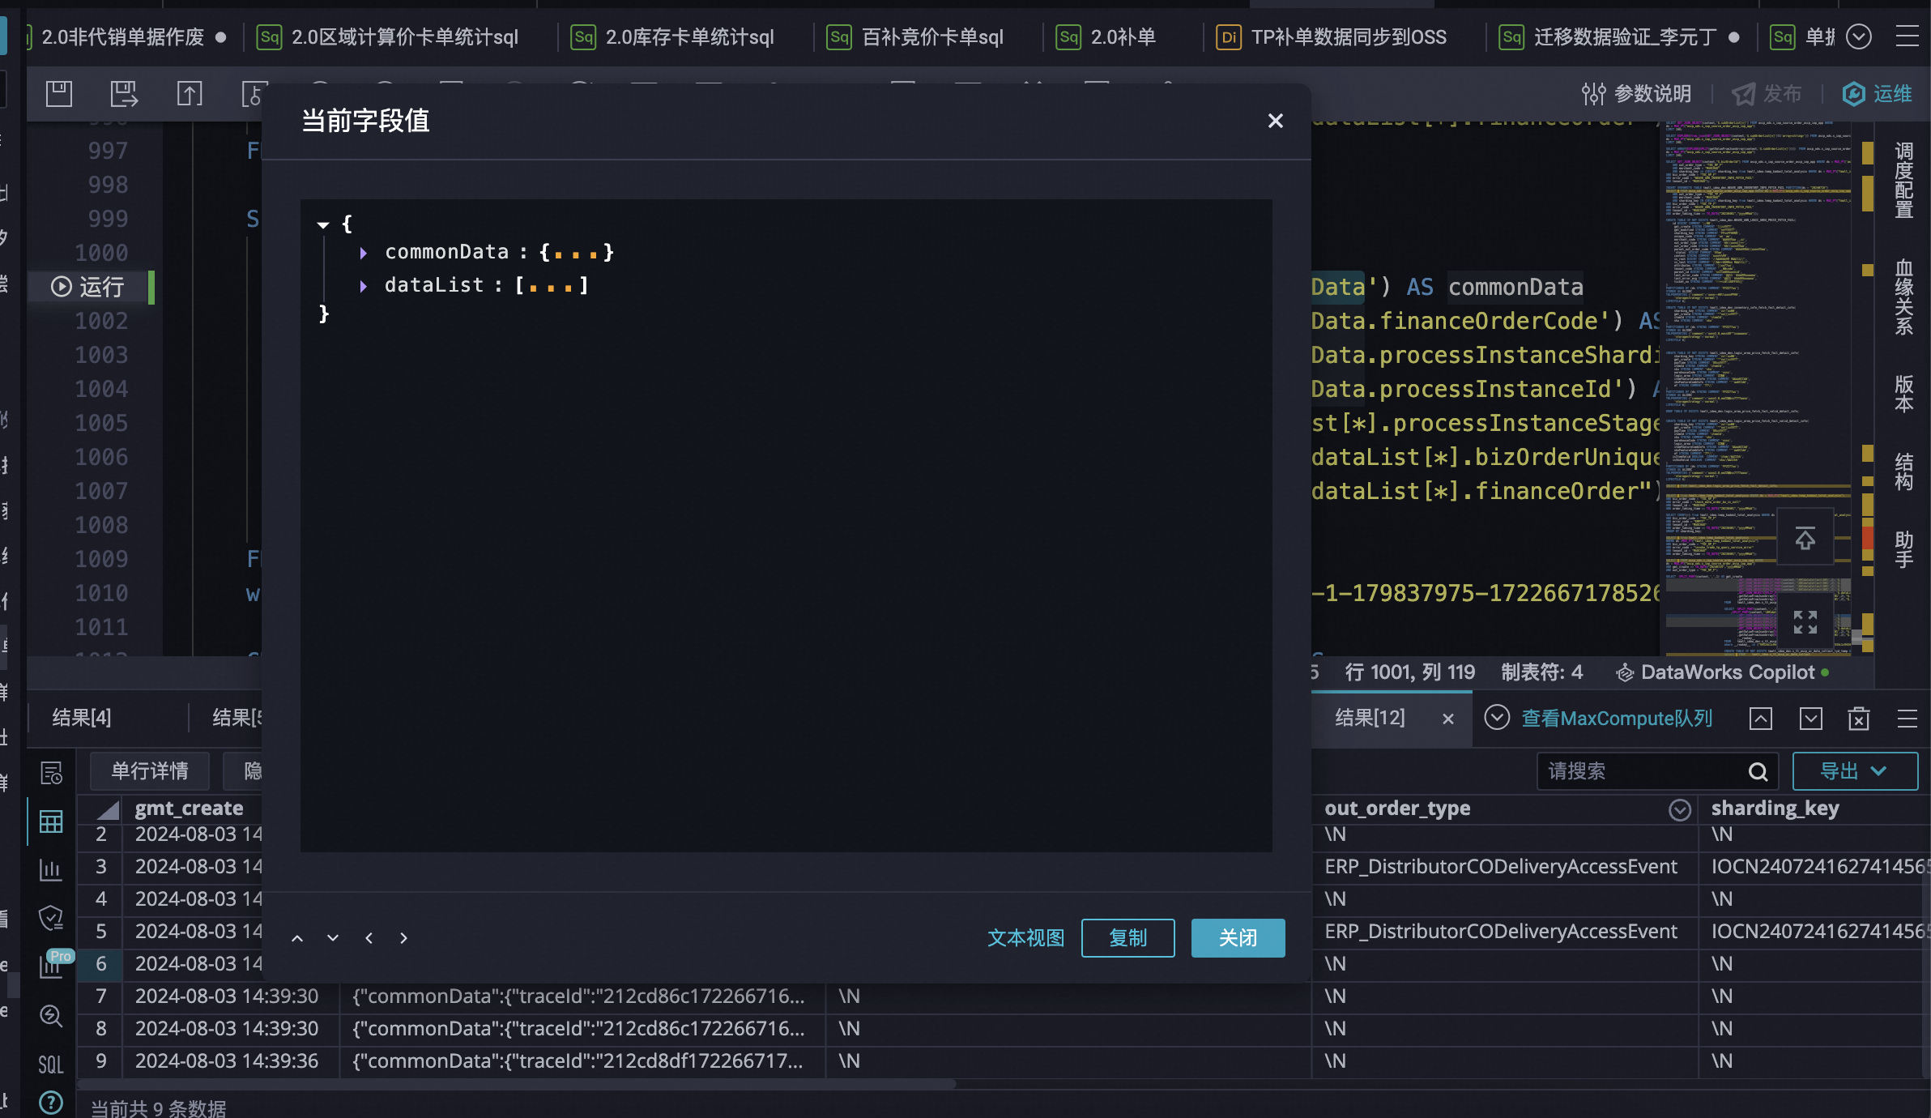The image size is (1931, 1118).
Task: Switch to 2.0库存卡单统计sql tab
Action: click(x=674, y=37)
